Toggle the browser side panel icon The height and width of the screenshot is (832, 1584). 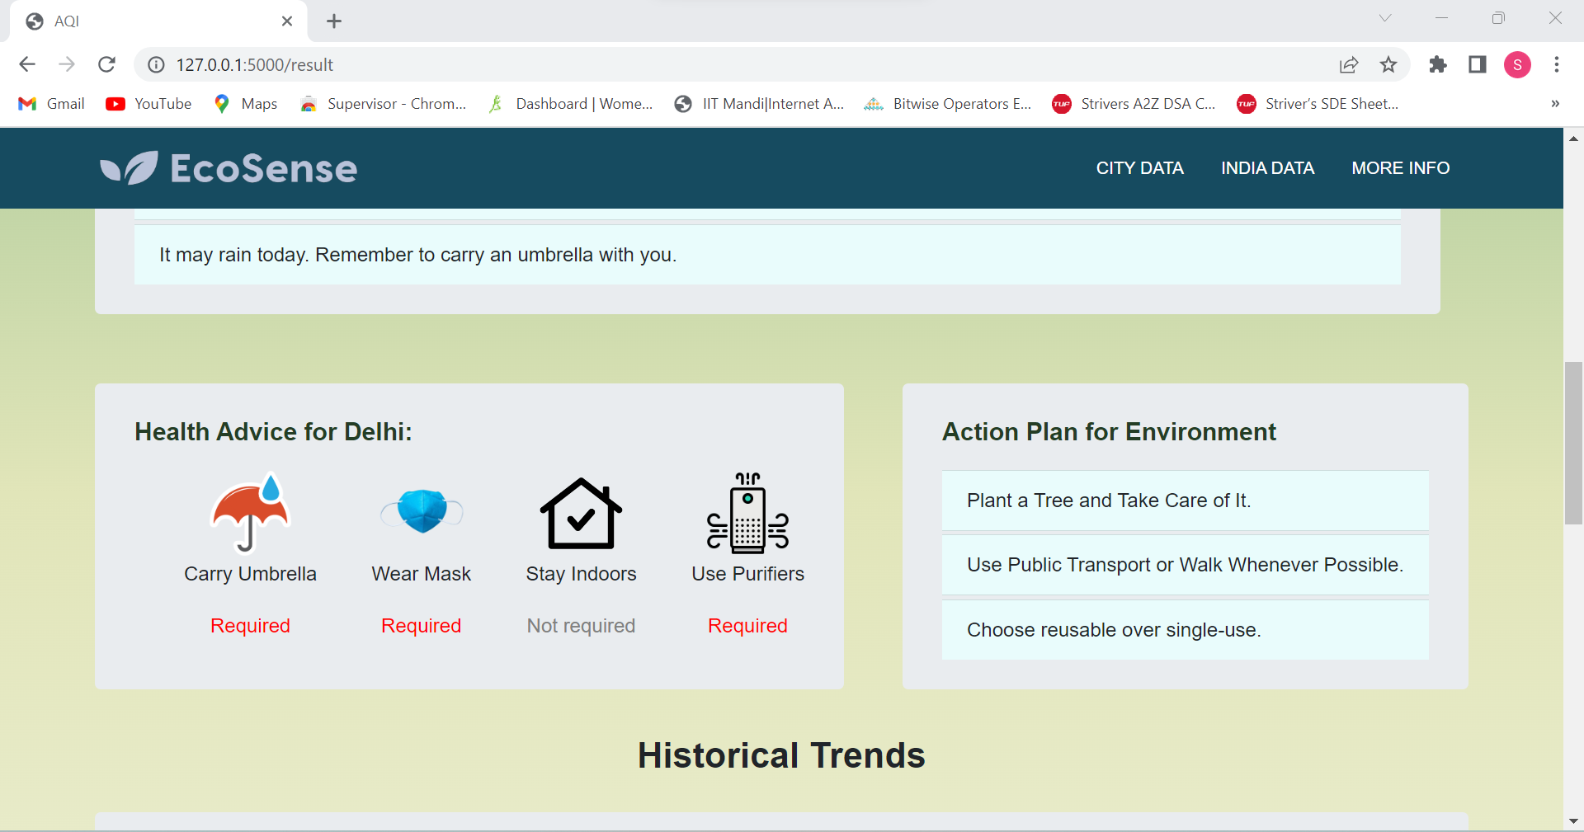click(1478, 64)
